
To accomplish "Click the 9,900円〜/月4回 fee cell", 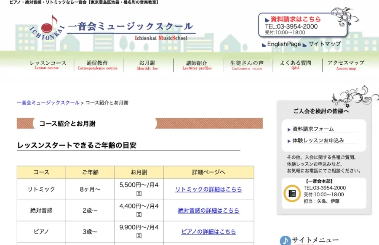I will tap(139, 232).
